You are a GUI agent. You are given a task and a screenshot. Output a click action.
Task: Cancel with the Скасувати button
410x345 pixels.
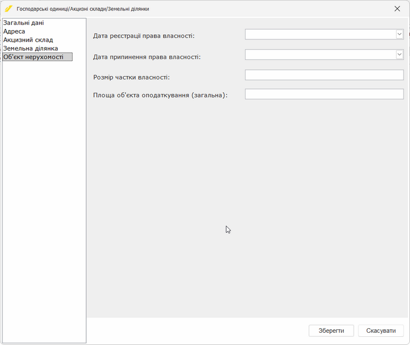tap(381, 330)
